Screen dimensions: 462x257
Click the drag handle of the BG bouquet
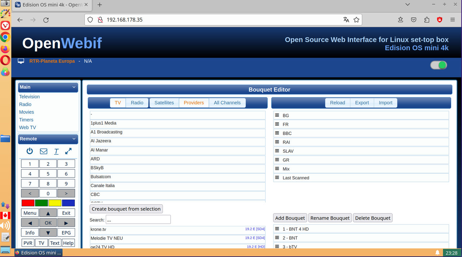(277, 115)
